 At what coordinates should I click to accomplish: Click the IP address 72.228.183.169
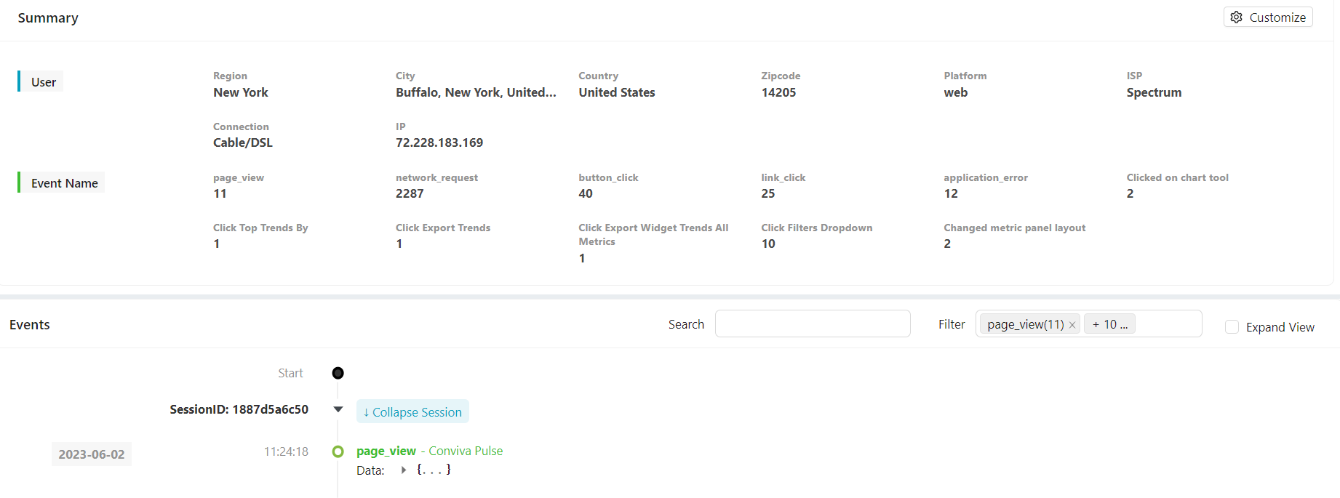tap(439, 142)
